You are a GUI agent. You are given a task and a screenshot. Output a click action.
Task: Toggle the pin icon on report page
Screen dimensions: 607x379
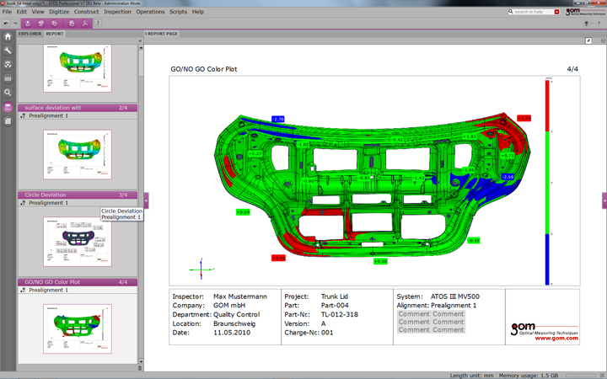click(x=587, y=40)
